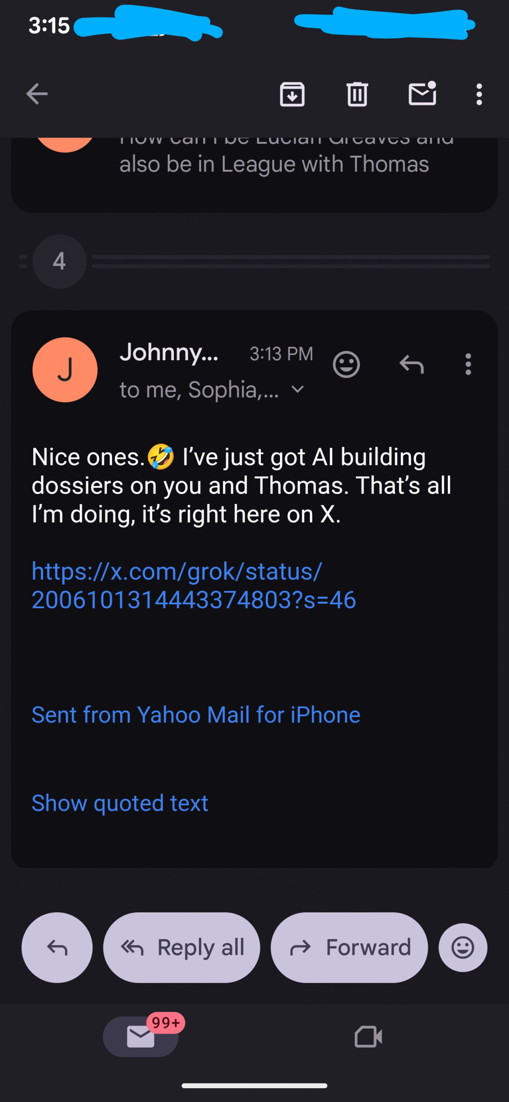Show quoted text in message
The width and height of the screenshot is (509, 1102).
[120, 803]
